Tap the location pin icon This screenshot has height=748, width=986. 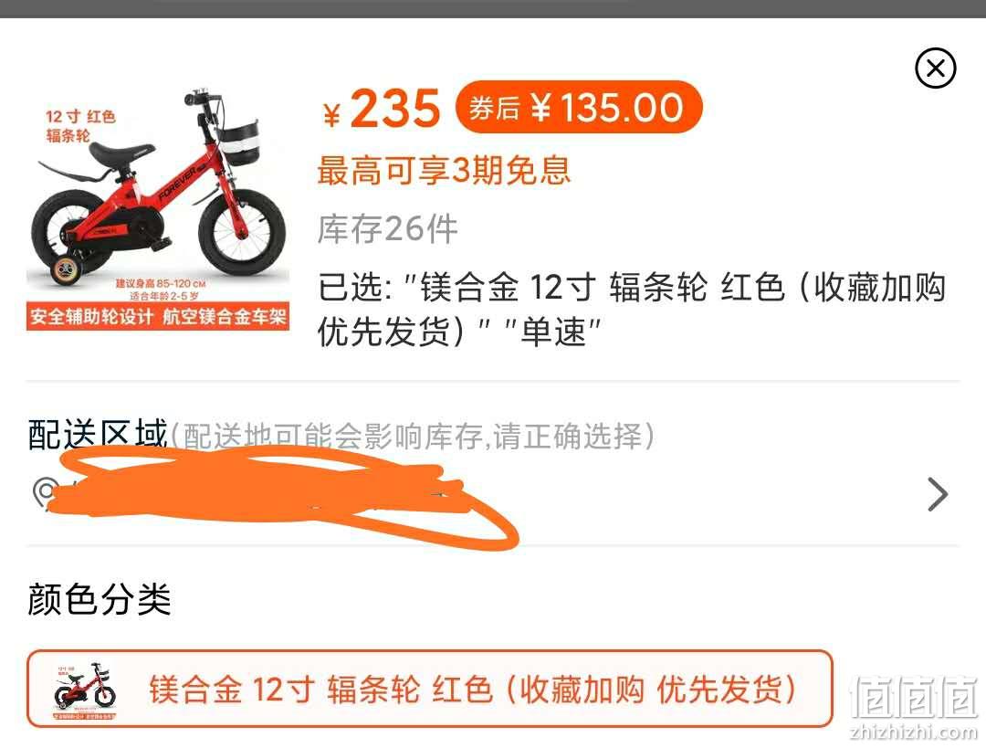(x=44, y=492)
